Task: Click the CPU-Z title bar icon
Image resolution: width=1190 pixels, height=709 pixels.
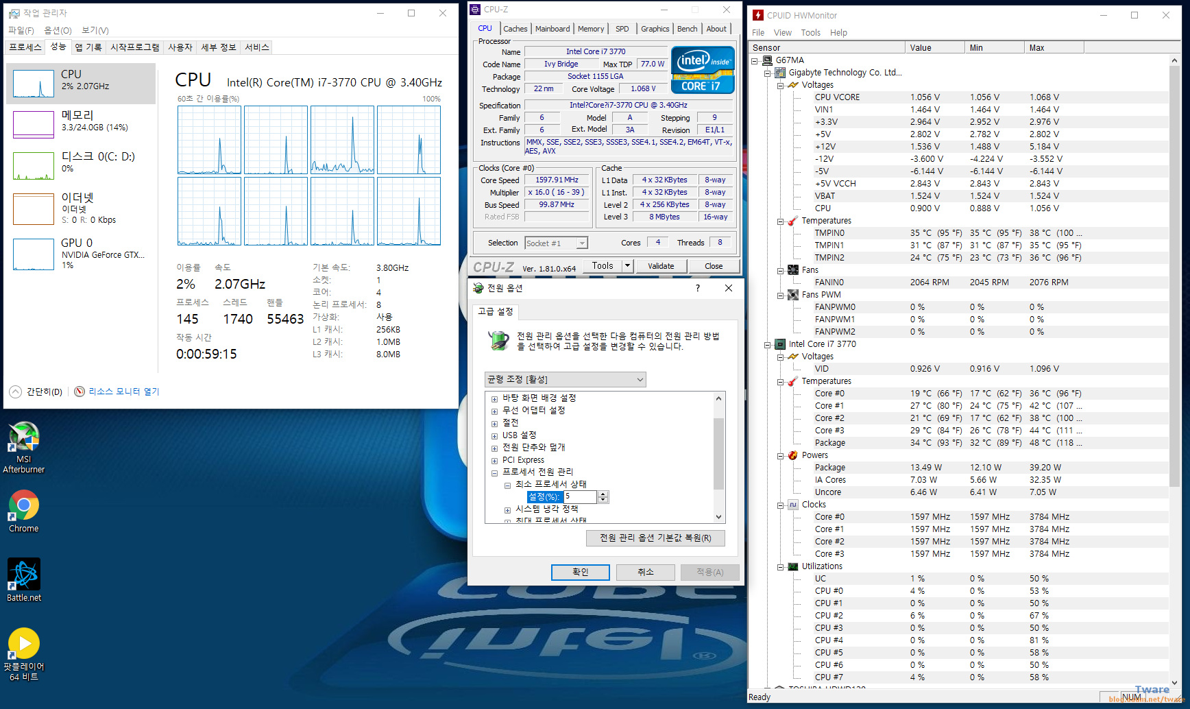Action: point(475,10)
